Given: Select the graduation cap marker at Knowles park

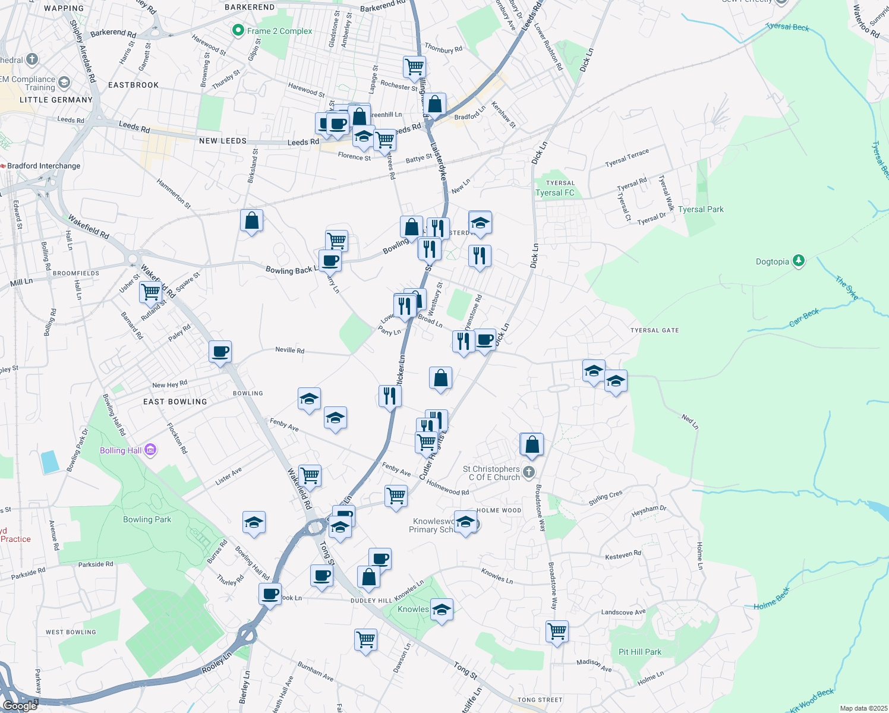Looking at the screenshot, I should coord(442,609).
